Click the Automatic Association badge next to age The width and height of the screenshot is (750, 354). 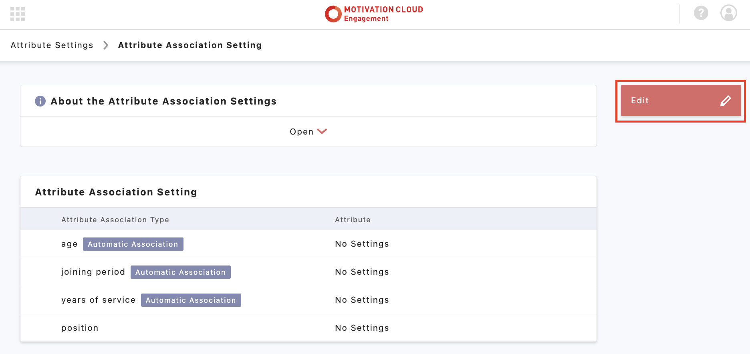[x=133, y=244]
